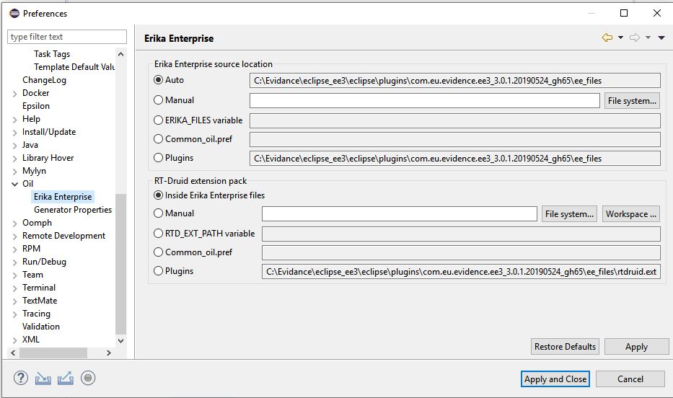Screen dimensions: 673x398
Task: Go back with the yellow arrow
Action: (x=607, y=37)
